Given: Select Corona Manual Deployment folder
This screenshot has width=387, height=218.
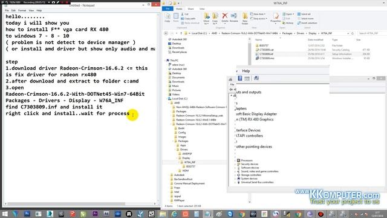Looking at the screenshot, I should point(189,183).
